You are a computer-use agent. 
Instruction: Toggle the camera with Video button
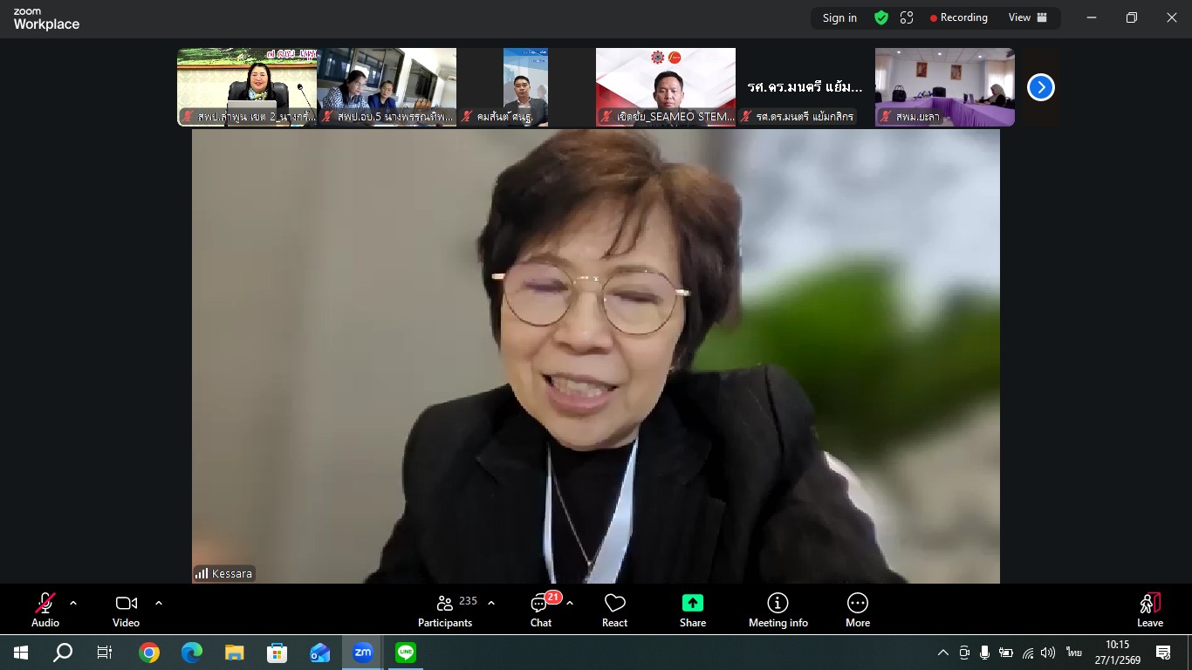tap(127, 610)
